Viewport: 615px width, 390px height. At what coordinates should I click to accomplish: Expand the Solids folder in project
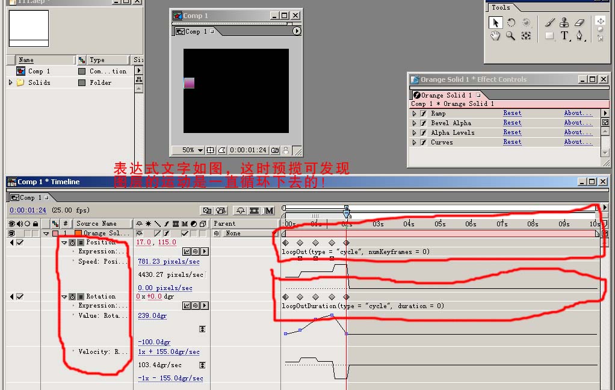[x=10, y=82]
